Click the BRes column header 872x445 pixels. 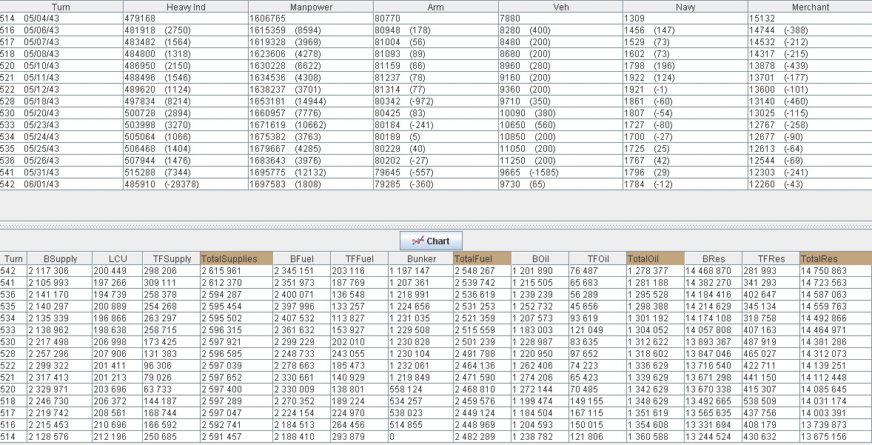coord(713,258)
